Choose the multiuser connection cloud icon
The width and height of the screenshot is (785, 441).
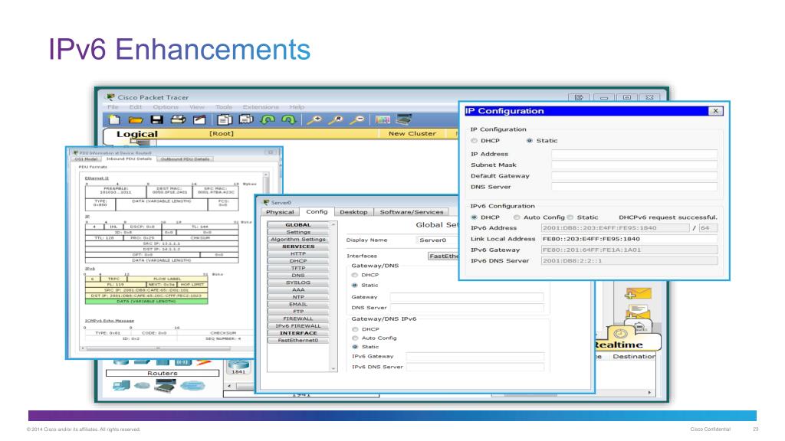click(192, 385)
